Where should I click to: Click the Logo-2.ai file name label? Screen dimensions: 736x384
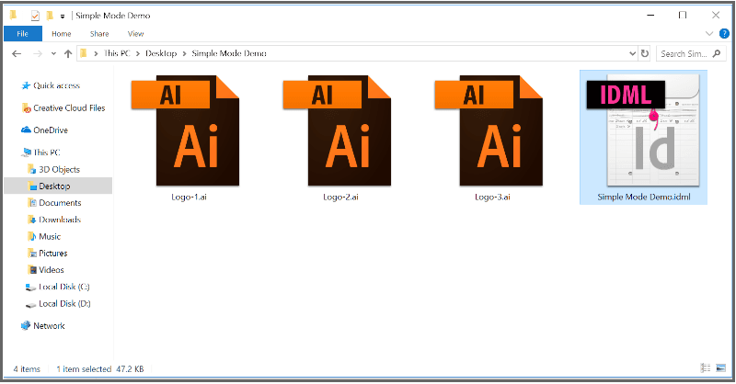pos(340,197)
